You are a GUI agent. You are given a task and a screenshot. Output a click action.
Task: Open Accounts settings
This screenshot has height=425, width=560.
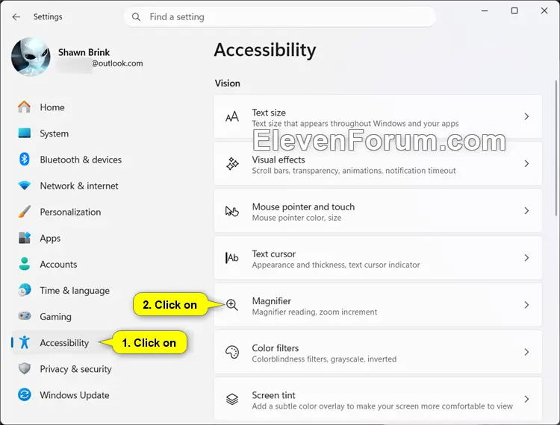tap(102, 264)
